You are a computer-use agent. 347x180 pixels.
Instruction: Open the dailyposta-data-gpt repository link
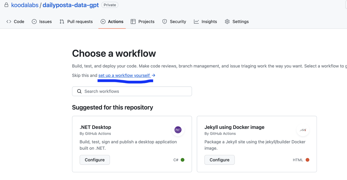coord(71,5)
